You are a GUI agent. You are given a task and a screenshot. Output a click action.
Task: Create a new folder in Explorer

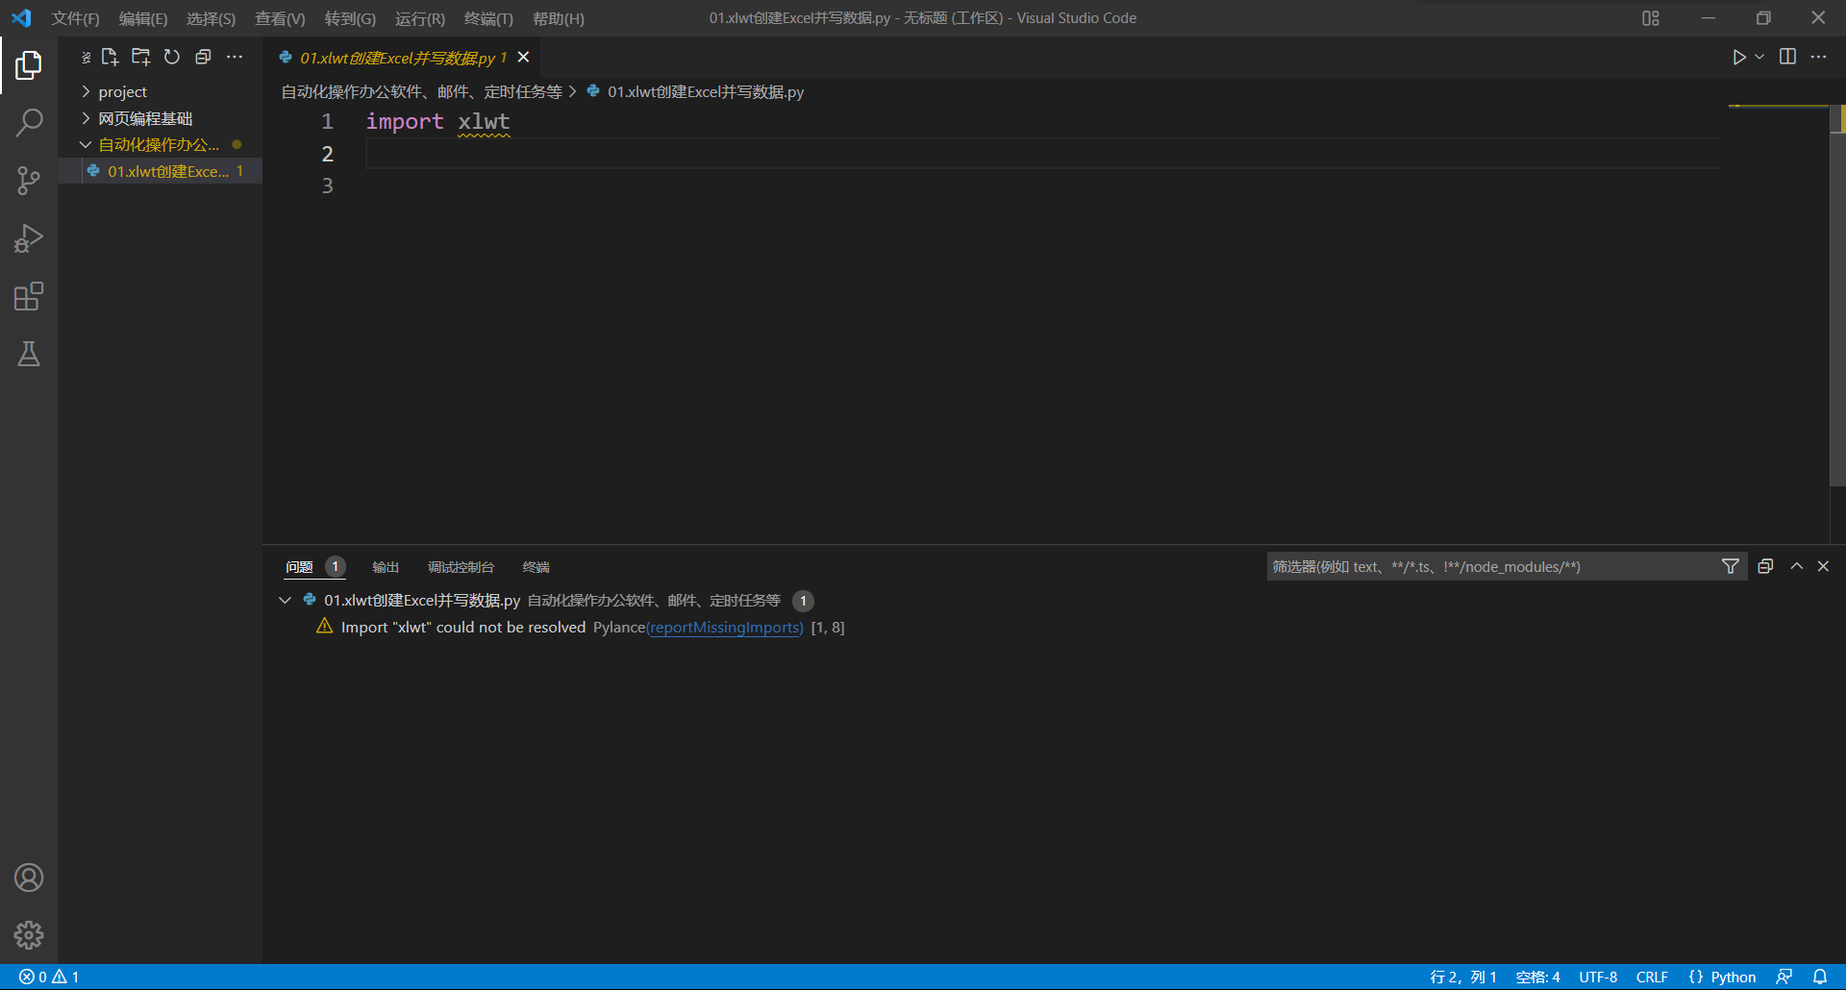coord(141,58)
